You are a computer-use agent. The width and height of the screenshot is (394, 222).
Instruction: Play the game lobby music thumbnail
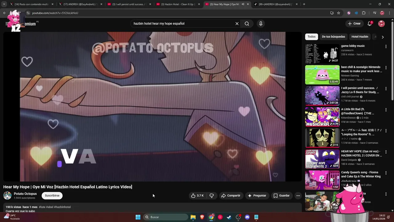tap(322, 54)
